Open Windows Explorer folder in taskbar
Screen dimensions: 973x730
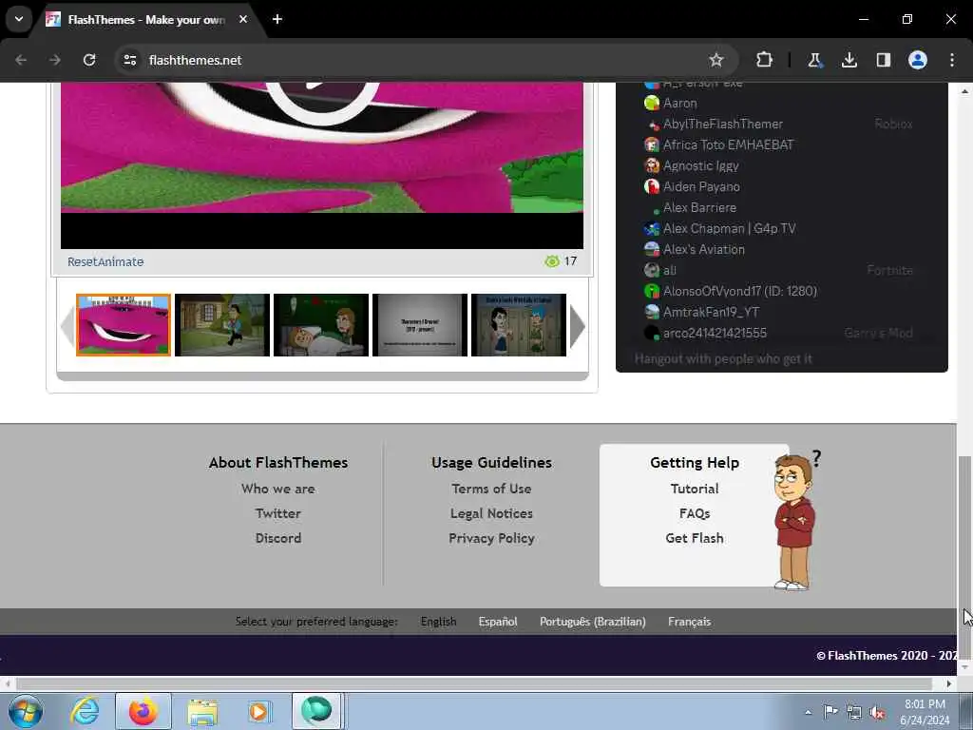tap(202, 711)
